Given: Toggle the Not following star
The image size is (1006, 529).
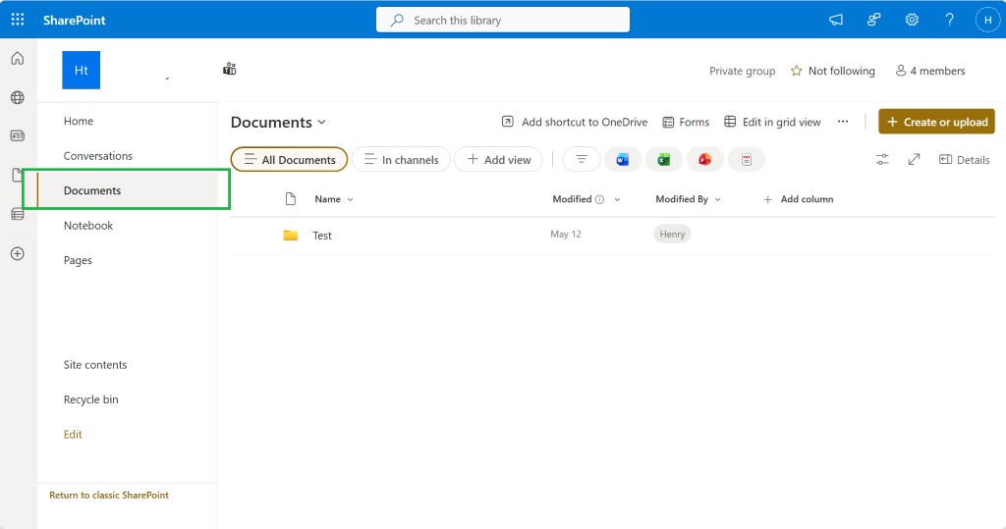Looking at the screenshot, I should [796, 71].
